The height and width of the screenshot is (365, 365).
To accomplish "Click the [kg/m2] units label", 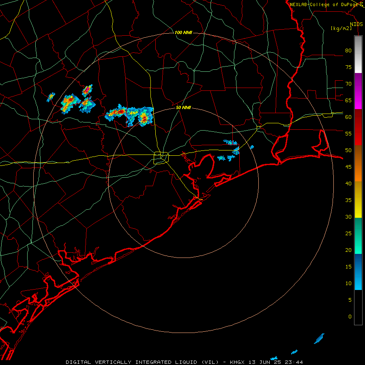I will (x=341, y=28).
